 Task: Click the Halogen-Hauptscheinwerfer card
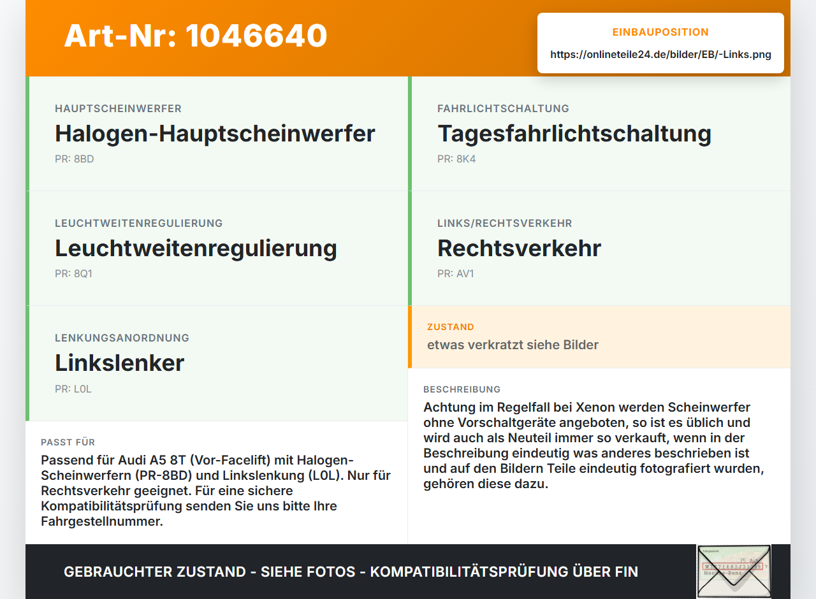point(217,134)
